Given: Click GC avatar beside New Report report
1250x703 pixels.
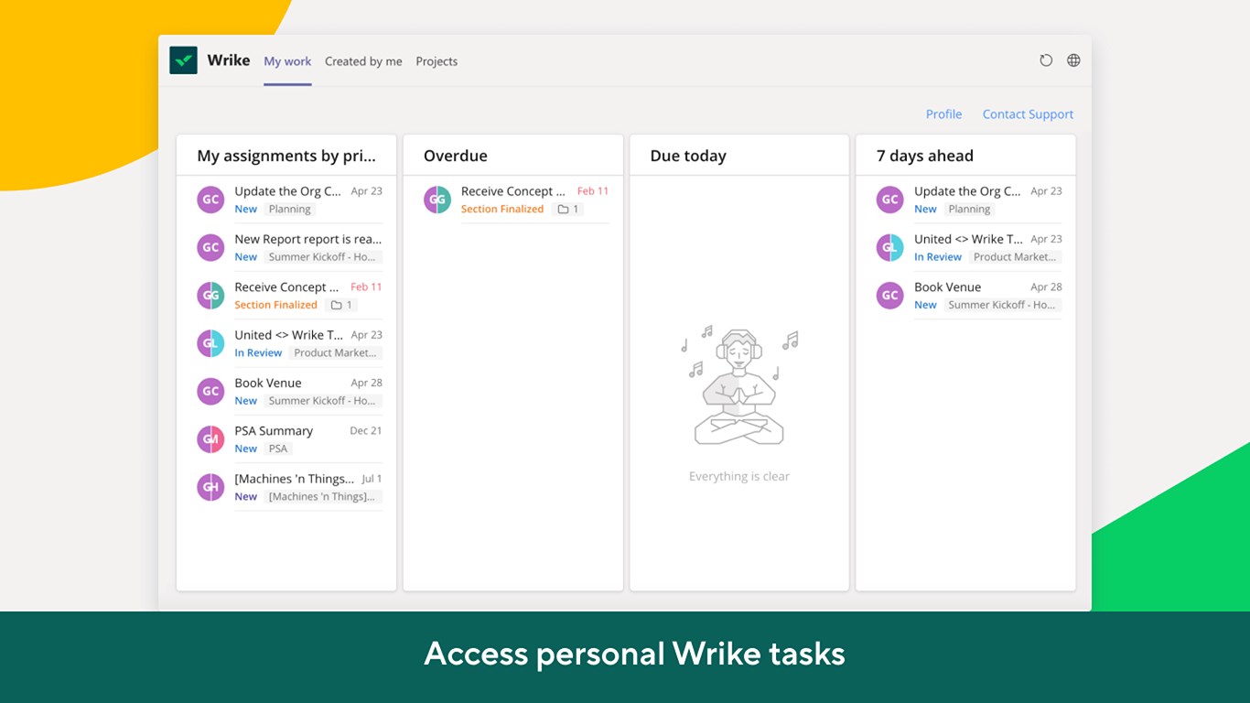Looking at the screenshot, I should [210, 247].
